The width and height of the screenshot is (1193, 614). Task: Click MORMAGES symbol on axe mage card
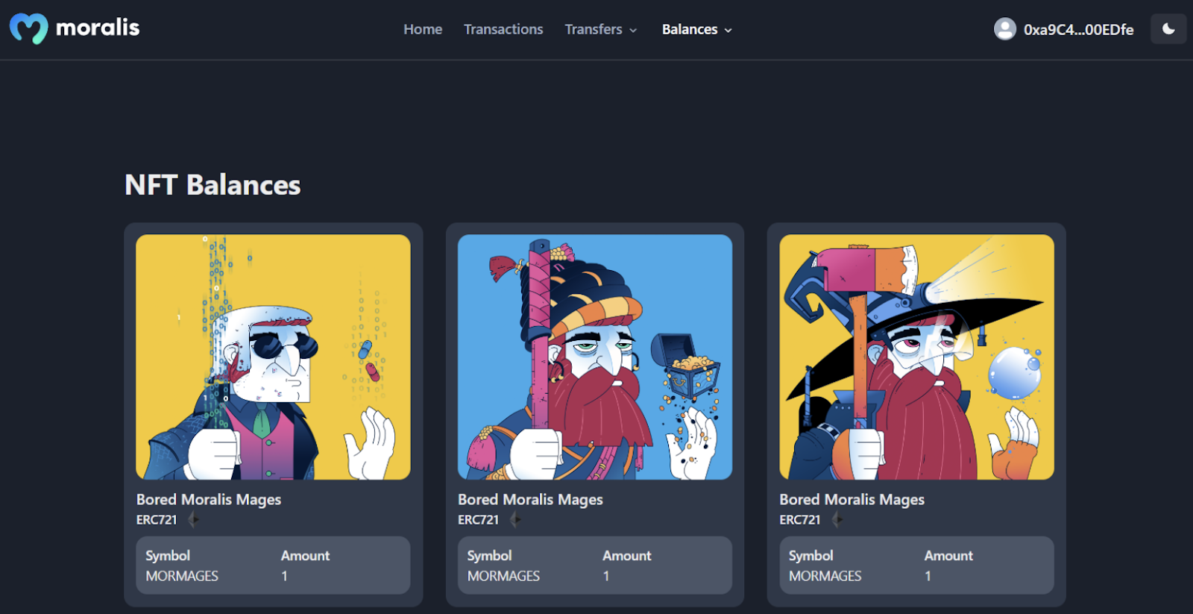click(x=825, y=576)
